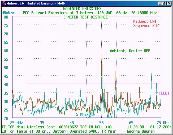Click the 11:20:30 timestamp
The height and width of the screenshot is (135, 173).
pos(135,127)
